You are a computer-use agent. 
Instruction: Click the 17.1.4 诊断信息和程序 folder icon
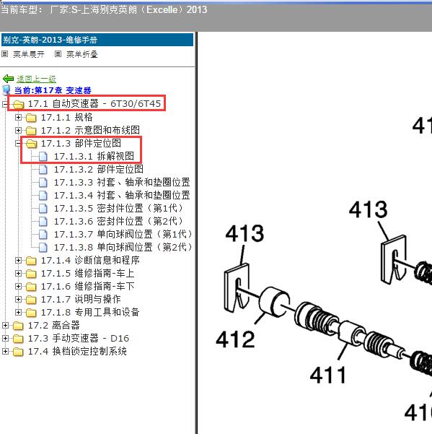(31, 261)
